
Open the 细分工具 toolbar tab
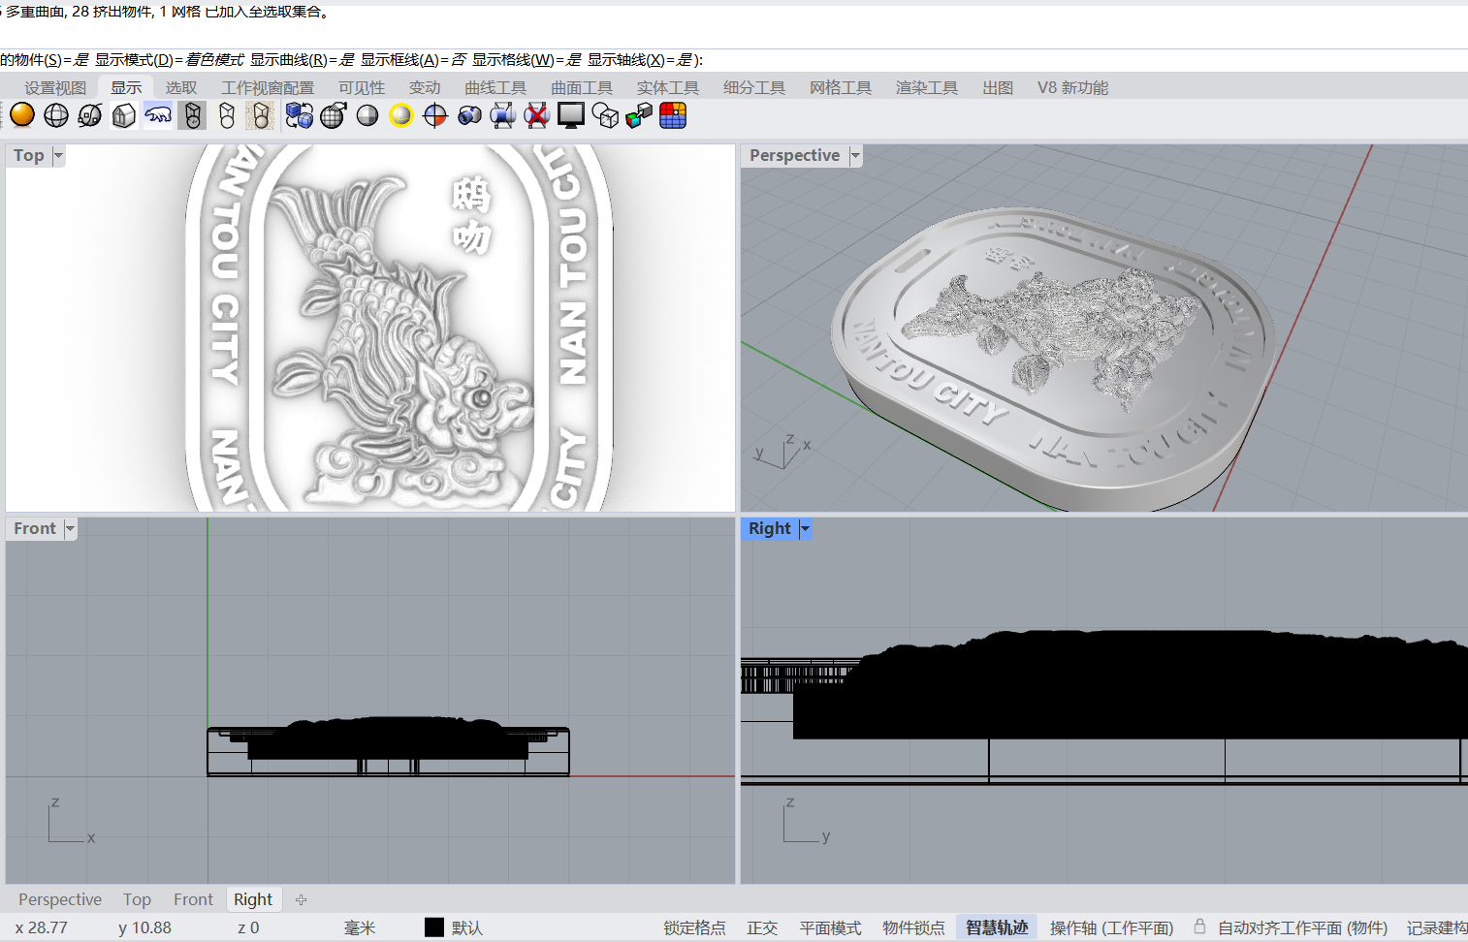[753, 87]
